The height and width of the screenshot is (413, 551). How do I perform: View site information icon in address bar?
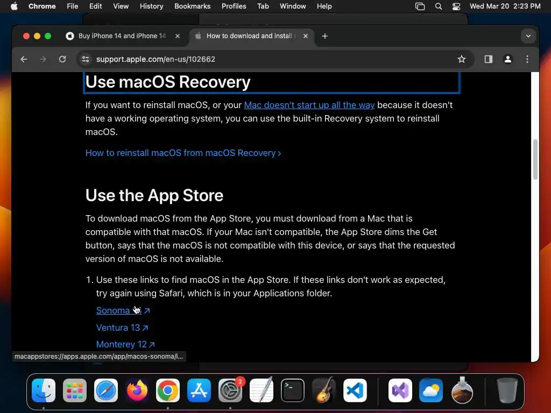(86, 59)
